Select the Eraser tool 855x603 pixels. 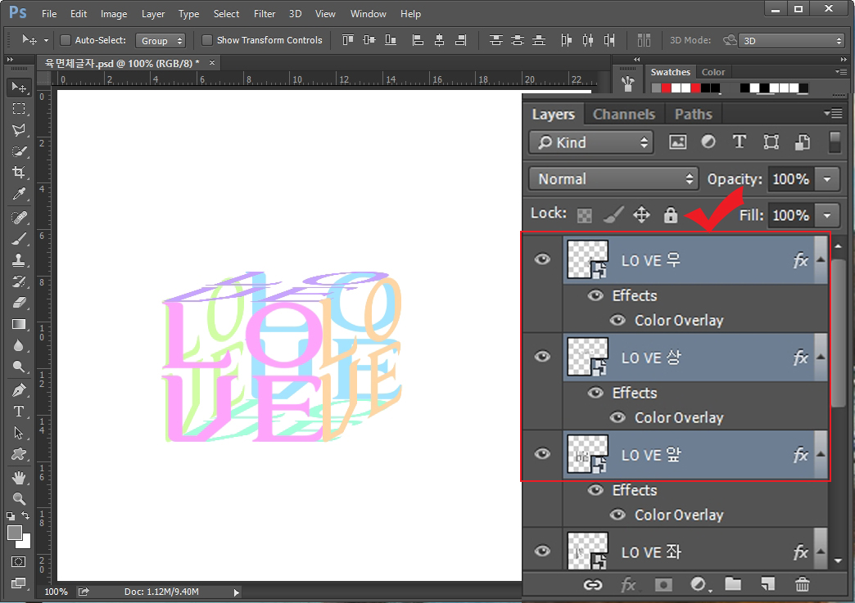(x=19, y=303)
